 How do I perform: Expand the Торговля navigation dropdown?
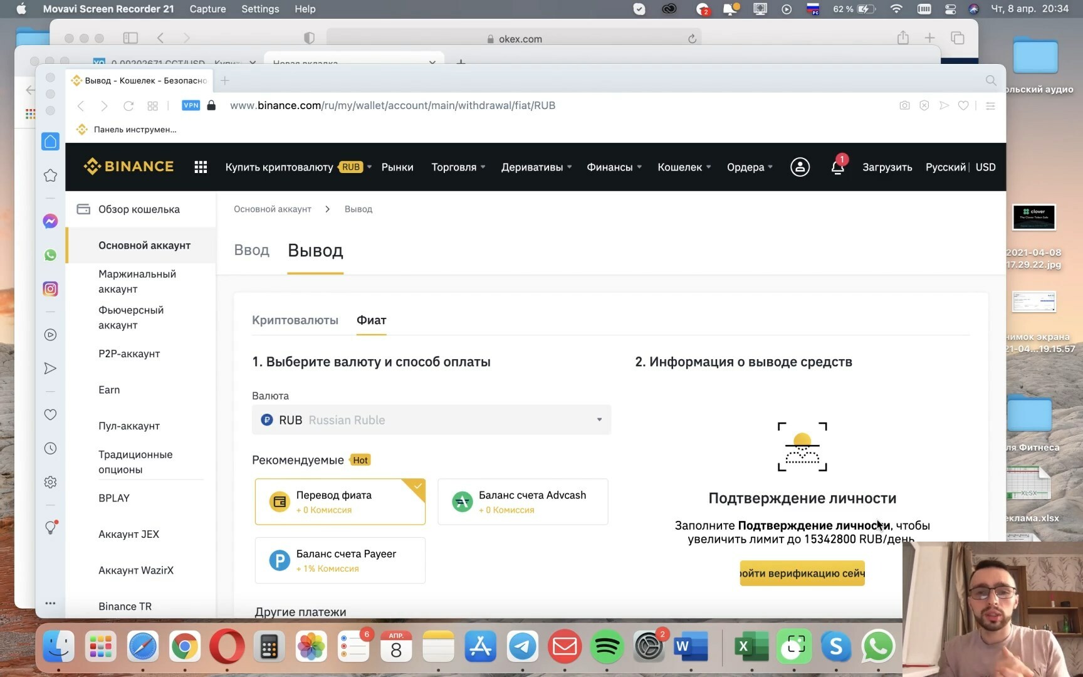(x=458, y=167)
